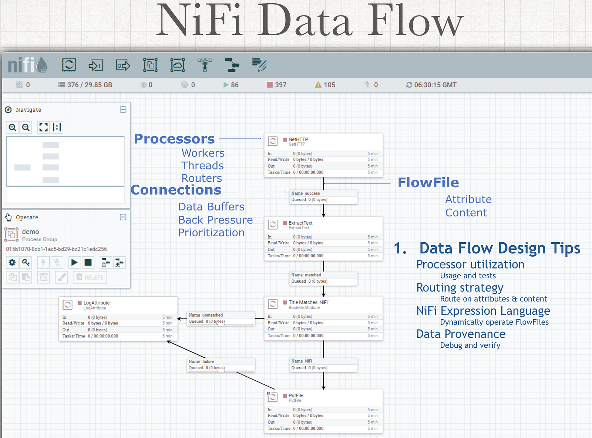Open configuration gear in Operate panel
Image resolution: width=592 pixels, height=438 pixels.
[x=12, y=262]
